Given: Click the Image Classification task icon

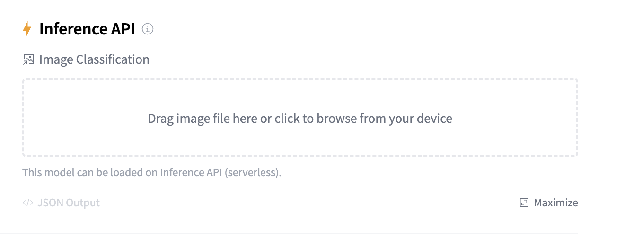Looking at the screenshot, I should click(28, 59).
